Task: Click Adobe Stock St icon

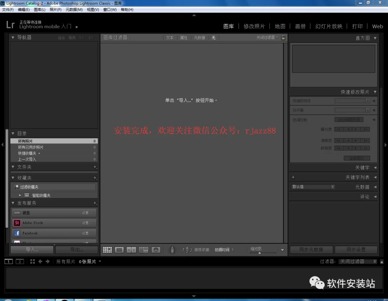Action: coord(17,223)
